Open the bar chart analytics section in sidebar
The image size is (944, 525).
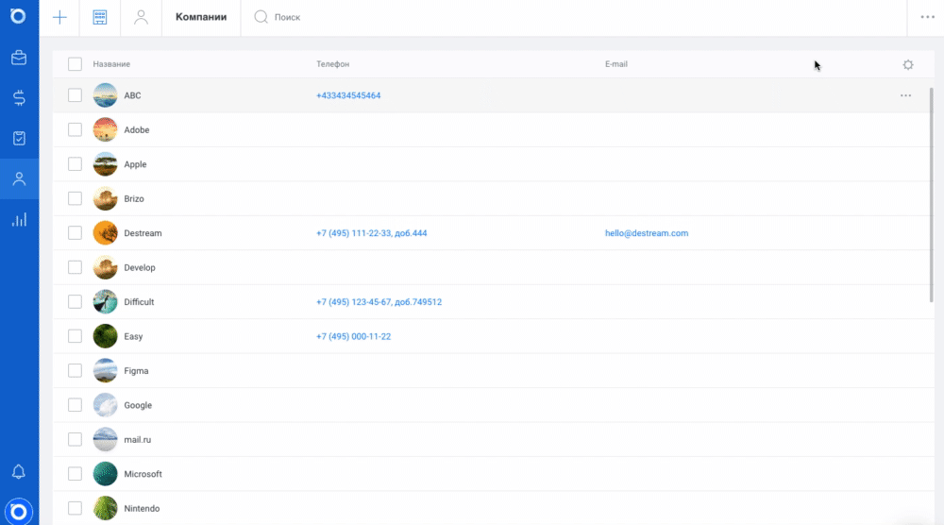pyautogui.click(x=19, y=220)
